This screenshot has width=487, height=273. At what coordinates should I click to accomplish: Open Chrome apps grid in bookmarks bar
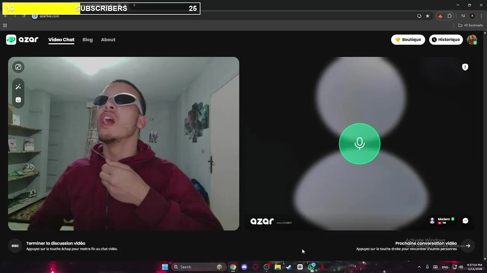click(x=5, y=25)
